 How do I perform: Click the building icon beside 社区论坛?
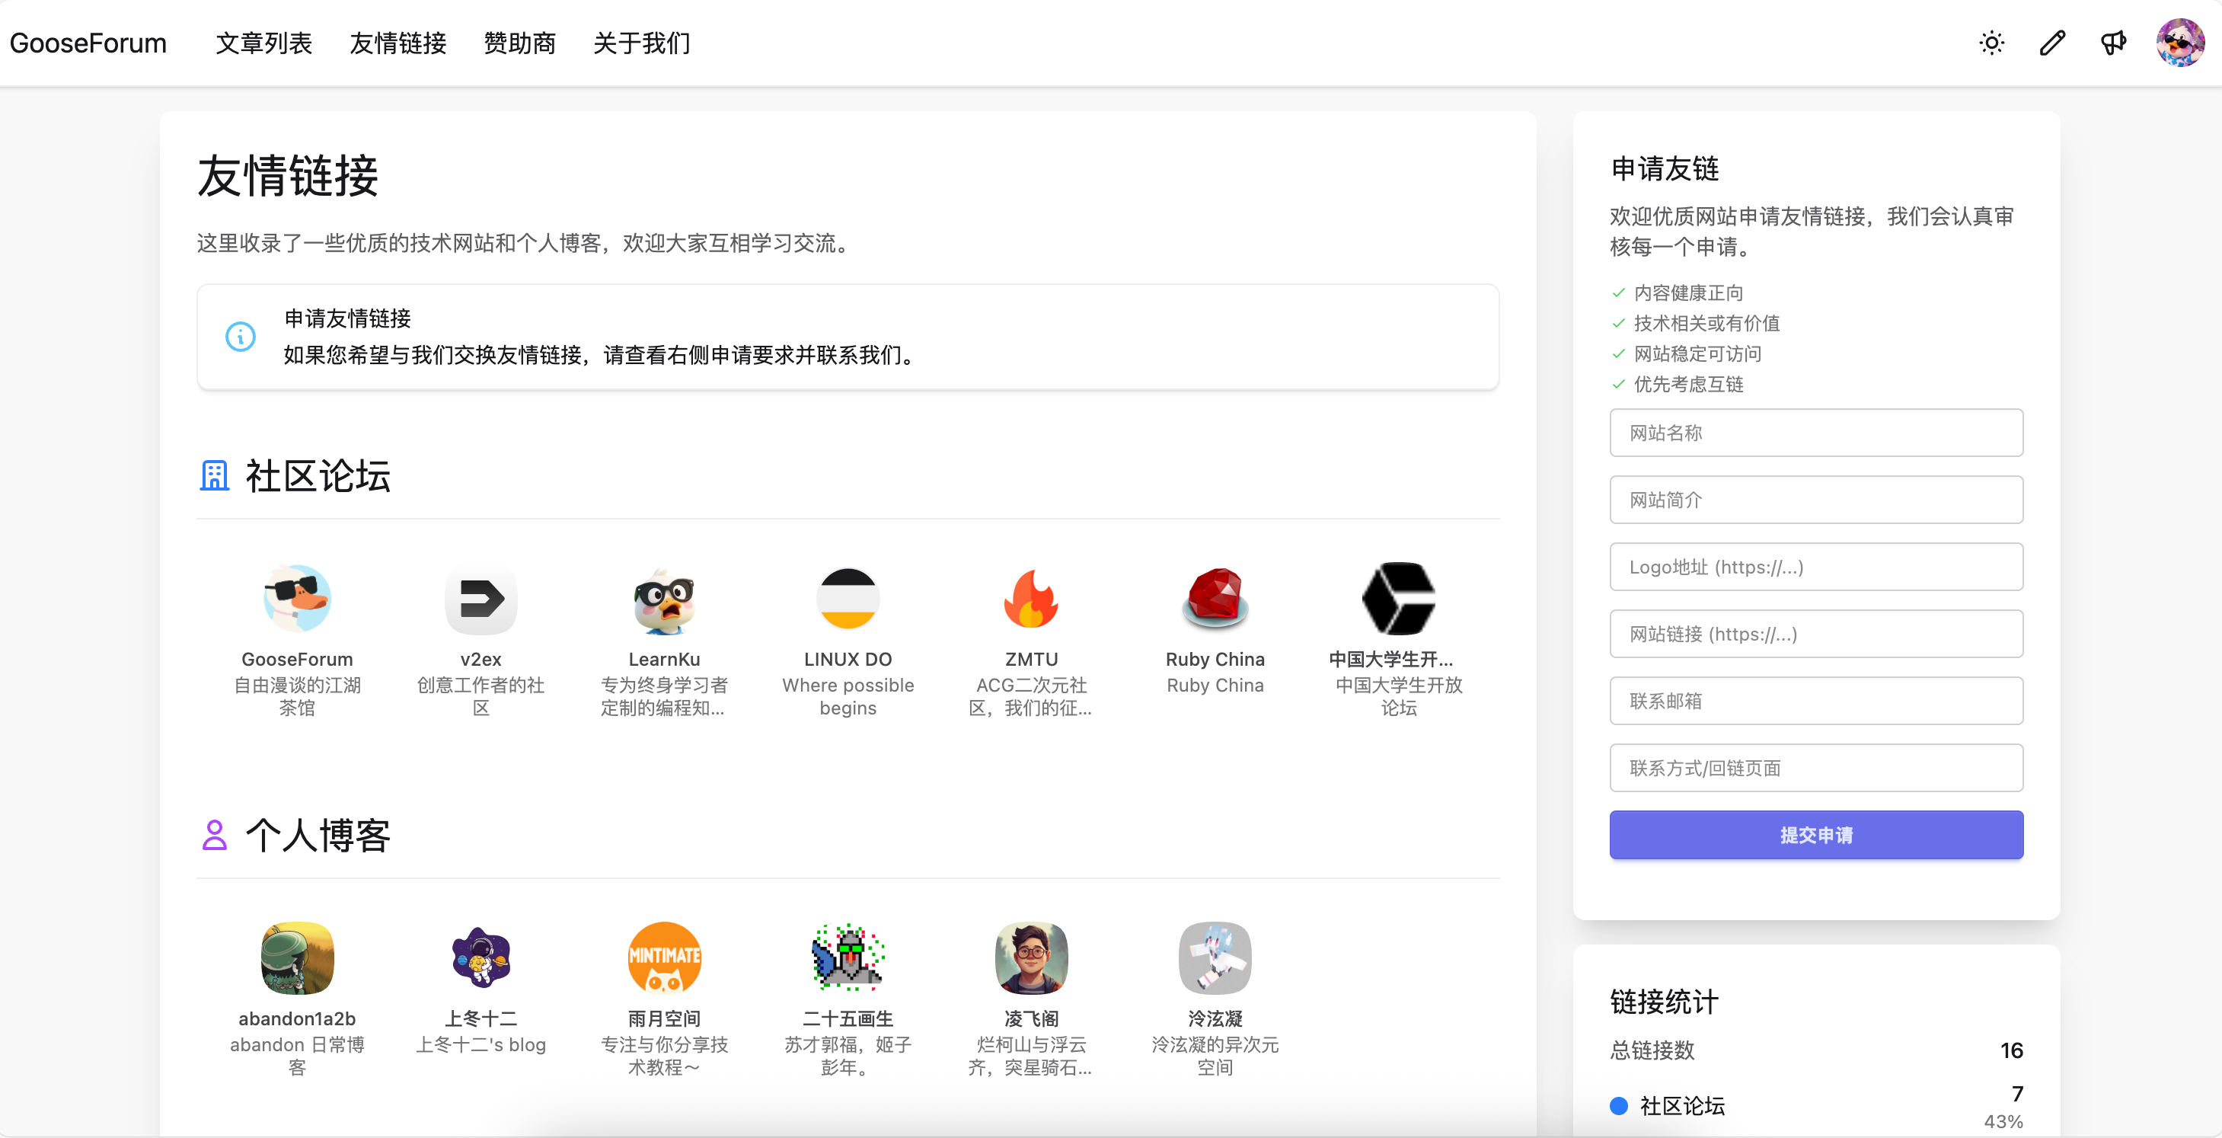point(215,476)
